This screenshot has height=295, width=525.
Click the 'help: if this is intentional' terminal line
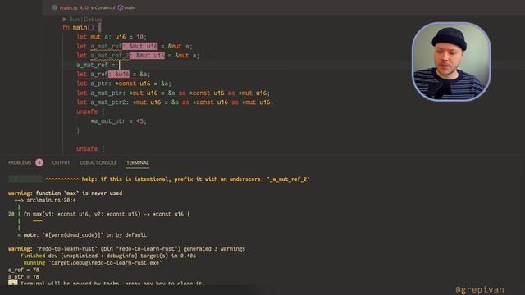196,179
